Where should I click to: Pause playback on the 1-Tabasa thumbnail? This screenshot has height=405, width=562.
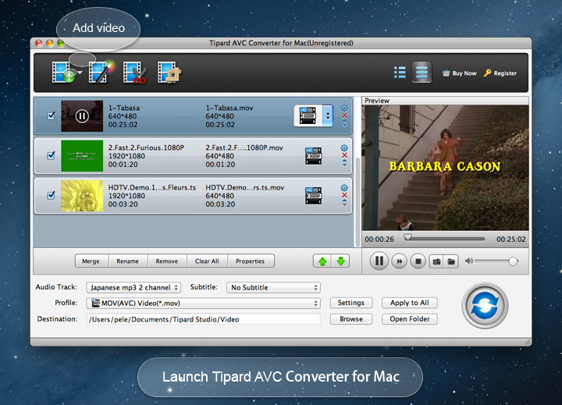pyautogui.click(x=82, y=116)
